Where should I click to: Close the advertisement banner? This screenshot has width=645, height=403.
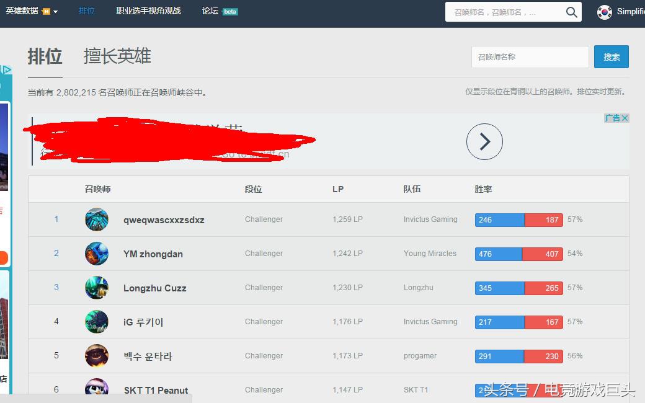click(625, 118)
